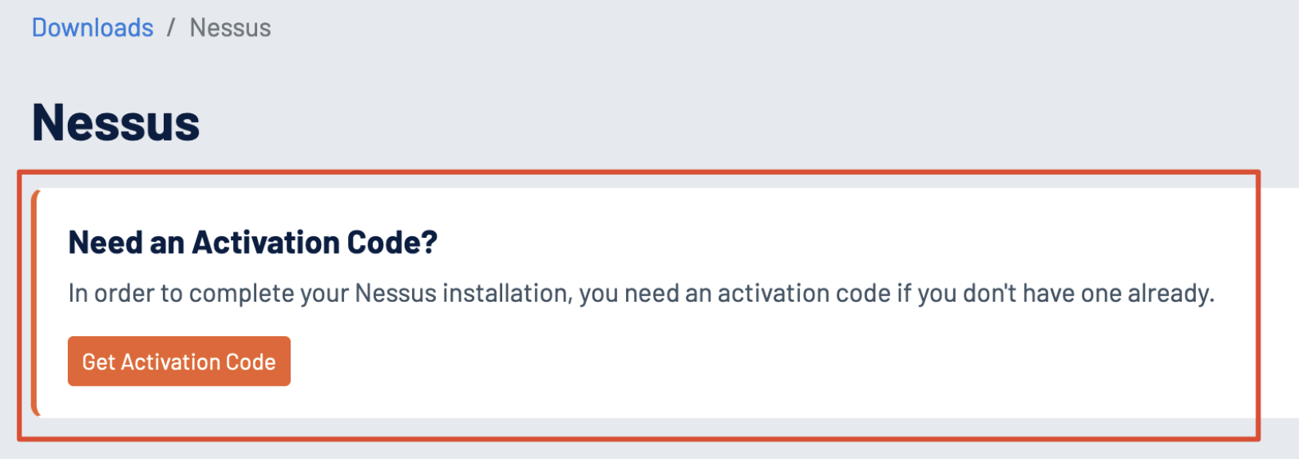Click the red highlight outline's top border
Image resolution: width=1299 pixels, height=459 pixels.
tap(639, 172)
